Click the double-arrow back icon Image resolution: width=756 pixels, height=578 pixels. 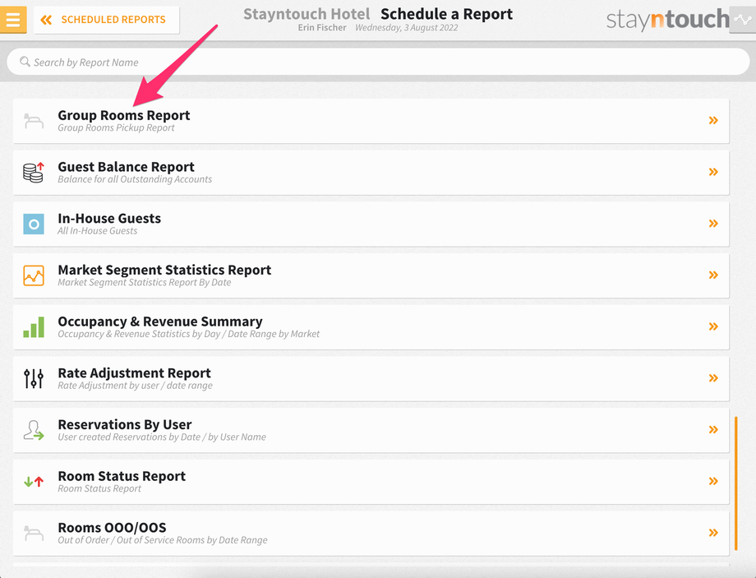[46, 20]
